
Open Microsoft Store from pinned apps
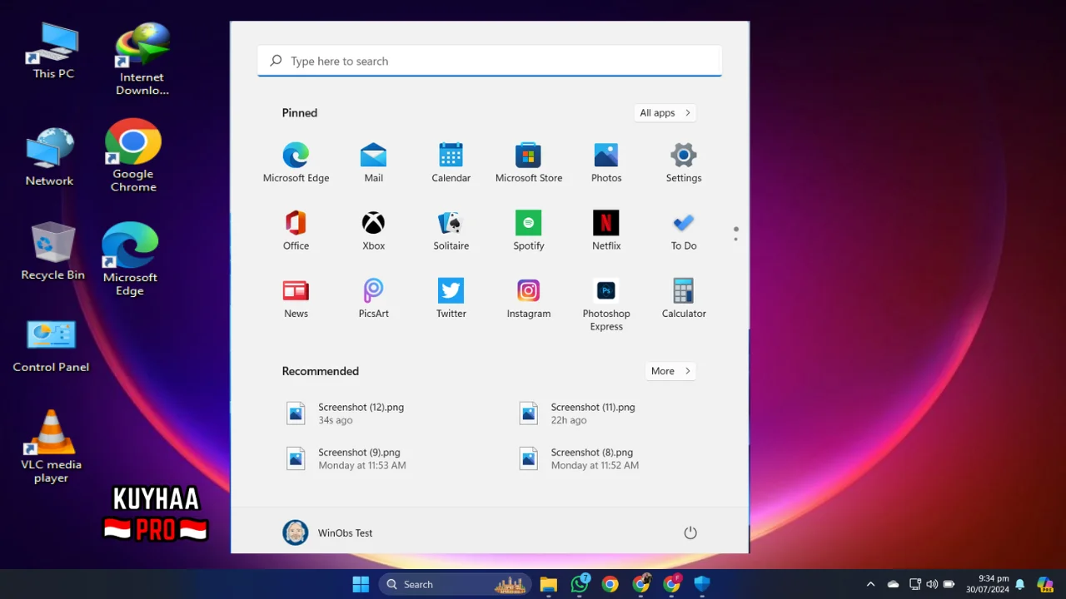pos(528,162)
